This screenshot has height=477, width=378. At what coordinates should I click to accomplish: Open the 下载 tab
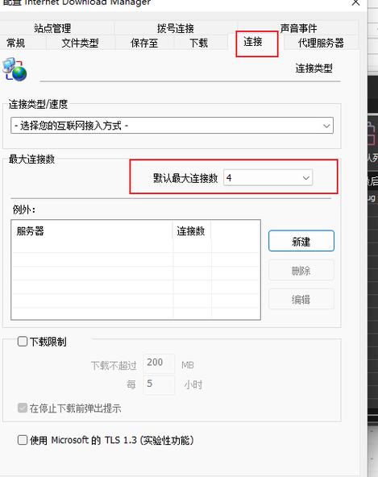[x=199, y=43]
